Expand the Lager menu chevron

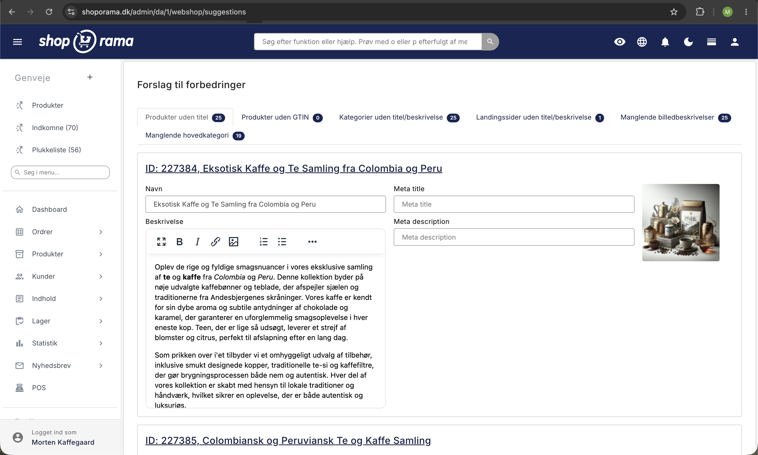pyautogui.click(x=101, y=321)
